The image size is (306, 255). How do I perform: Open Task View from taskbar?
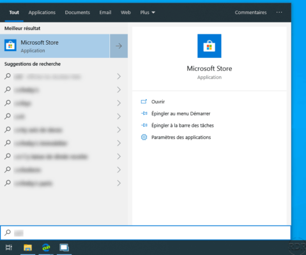[x=9, y=247]
